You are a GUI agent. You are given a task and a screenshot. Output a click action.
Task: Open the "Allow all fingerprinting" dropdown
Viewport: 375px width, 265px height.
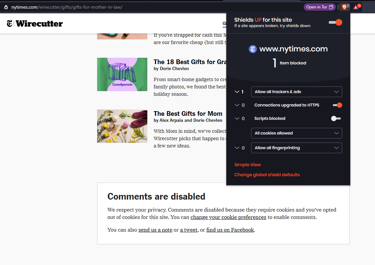click(296, 148)
